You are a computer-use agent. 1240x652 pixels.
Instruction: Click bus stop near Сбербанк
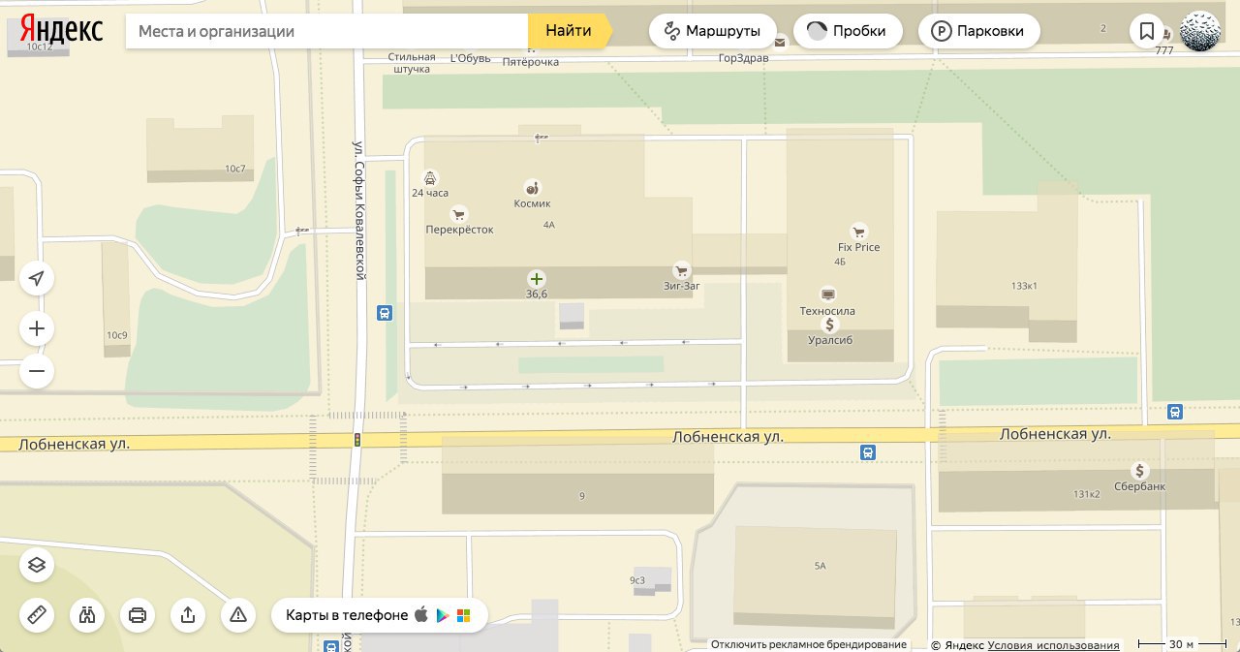[1175, 412]
